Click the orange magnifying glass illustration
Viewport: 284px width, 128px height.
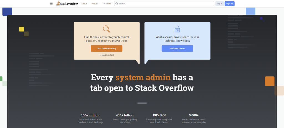pyautogui.click(x=106, y=29)
